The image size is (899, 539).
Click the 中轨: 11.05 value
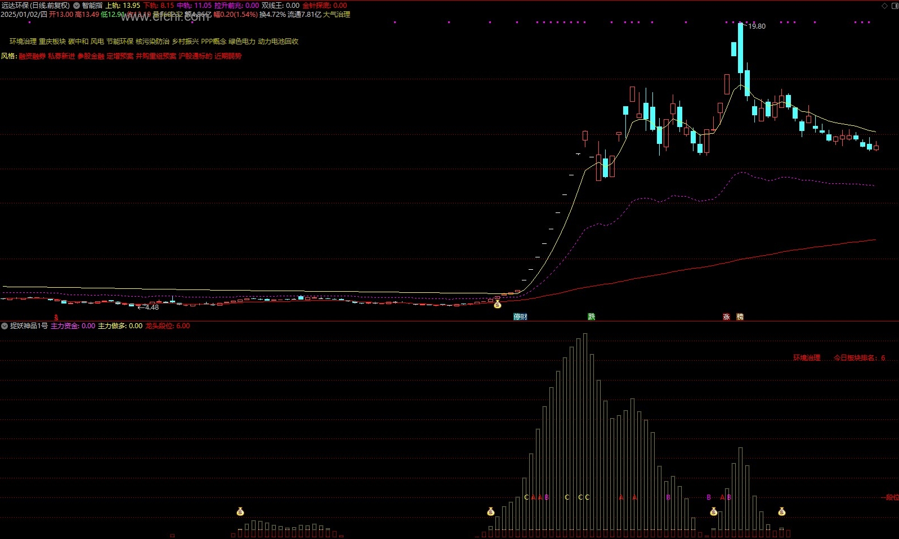(194, 6)
